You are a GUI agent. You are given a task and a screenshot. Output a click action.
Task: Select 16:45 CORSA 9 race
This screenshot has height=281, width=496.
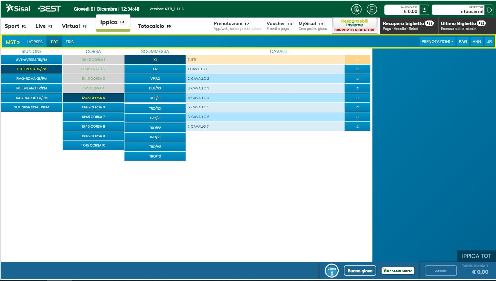[93, 136]
